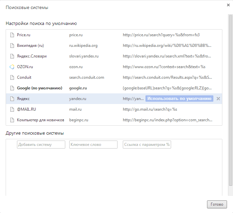Click the yandex.ru keyword
The image size is (233, 213).
click(x=78, y=99)
